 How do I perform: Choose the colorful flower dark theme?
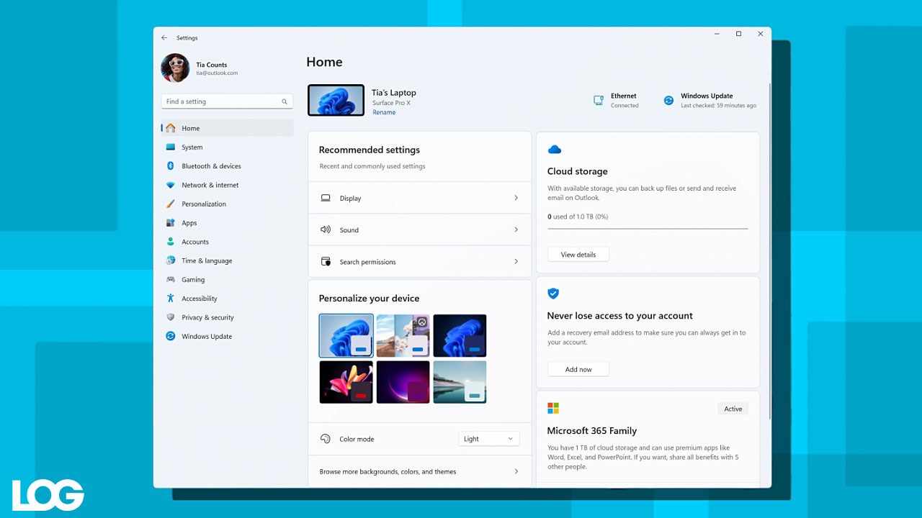pos(346,382)
